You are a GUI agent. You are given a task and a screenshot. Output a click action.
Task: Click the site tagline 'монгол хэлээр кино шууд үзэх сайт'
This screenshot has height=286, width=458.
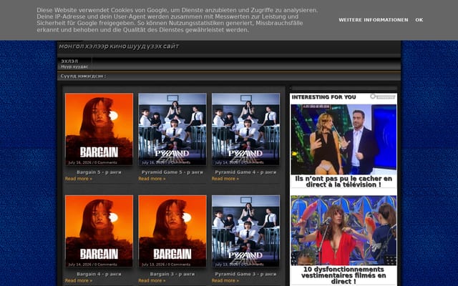click(x=119, y=46)
